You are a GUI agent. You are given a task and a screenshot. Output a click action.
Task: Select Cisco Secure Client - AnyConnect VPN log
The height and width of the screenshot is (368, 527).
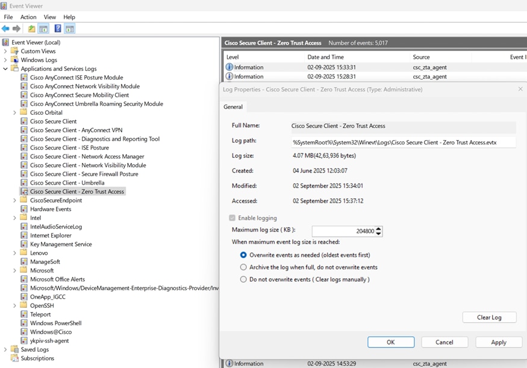[x=76, y=130]
